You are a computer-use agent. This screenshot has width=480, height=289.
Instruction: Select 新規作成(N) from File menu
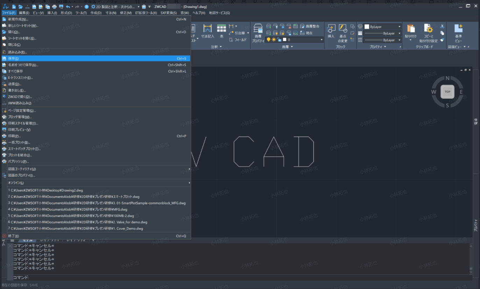click(x=96, y=19)
